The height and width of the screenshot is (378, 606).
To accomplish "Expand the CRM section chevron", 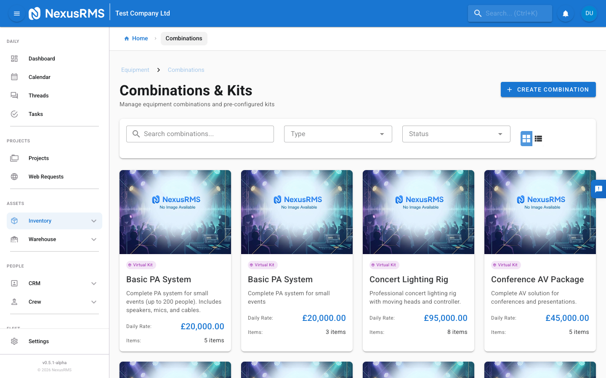I will [93, 283].
